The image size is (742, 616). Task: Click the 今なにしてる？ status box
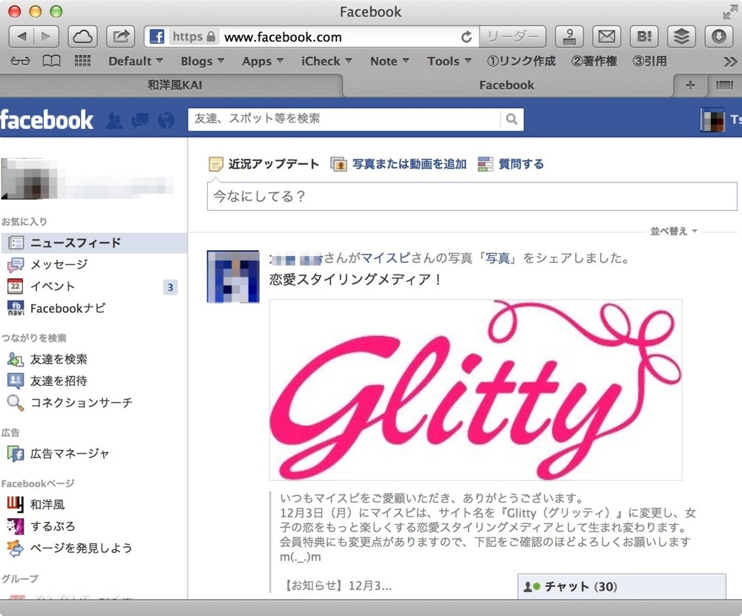click(472, 196)
